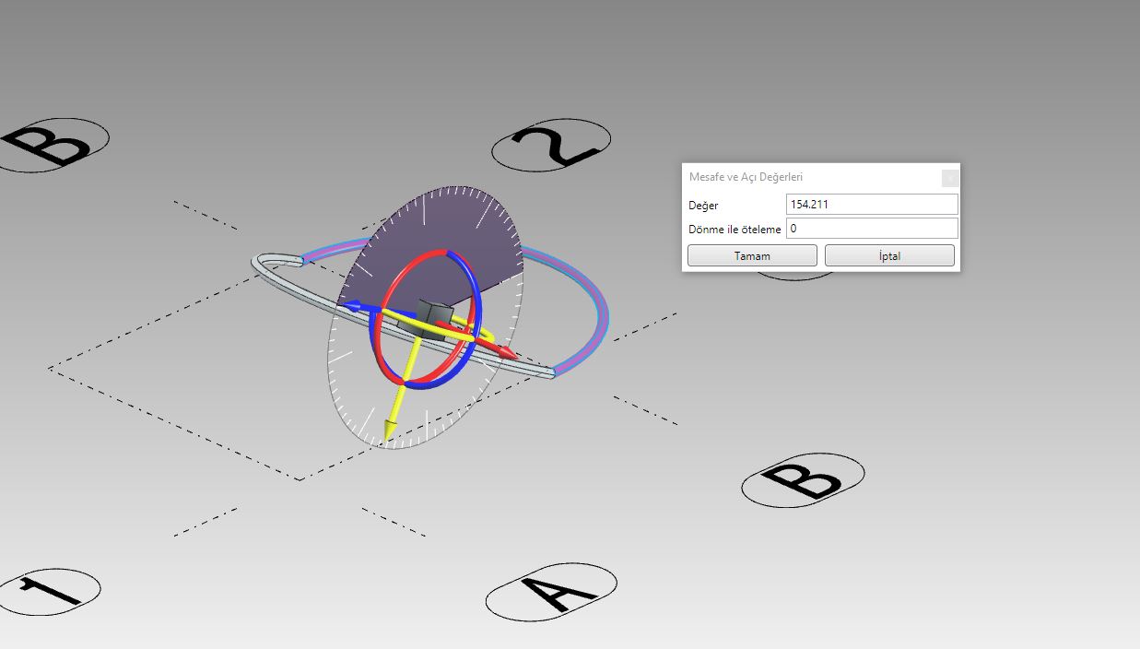
Task: Click the Tamam button
Action: coord(752,255)
